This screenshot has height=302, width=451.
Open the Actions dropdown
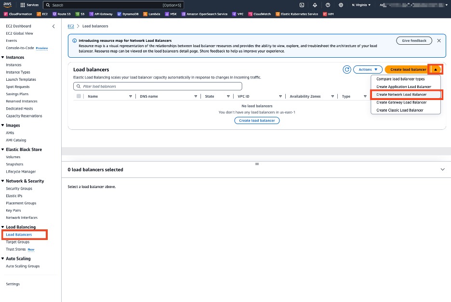pyautogui.click(x=368, y=69)
